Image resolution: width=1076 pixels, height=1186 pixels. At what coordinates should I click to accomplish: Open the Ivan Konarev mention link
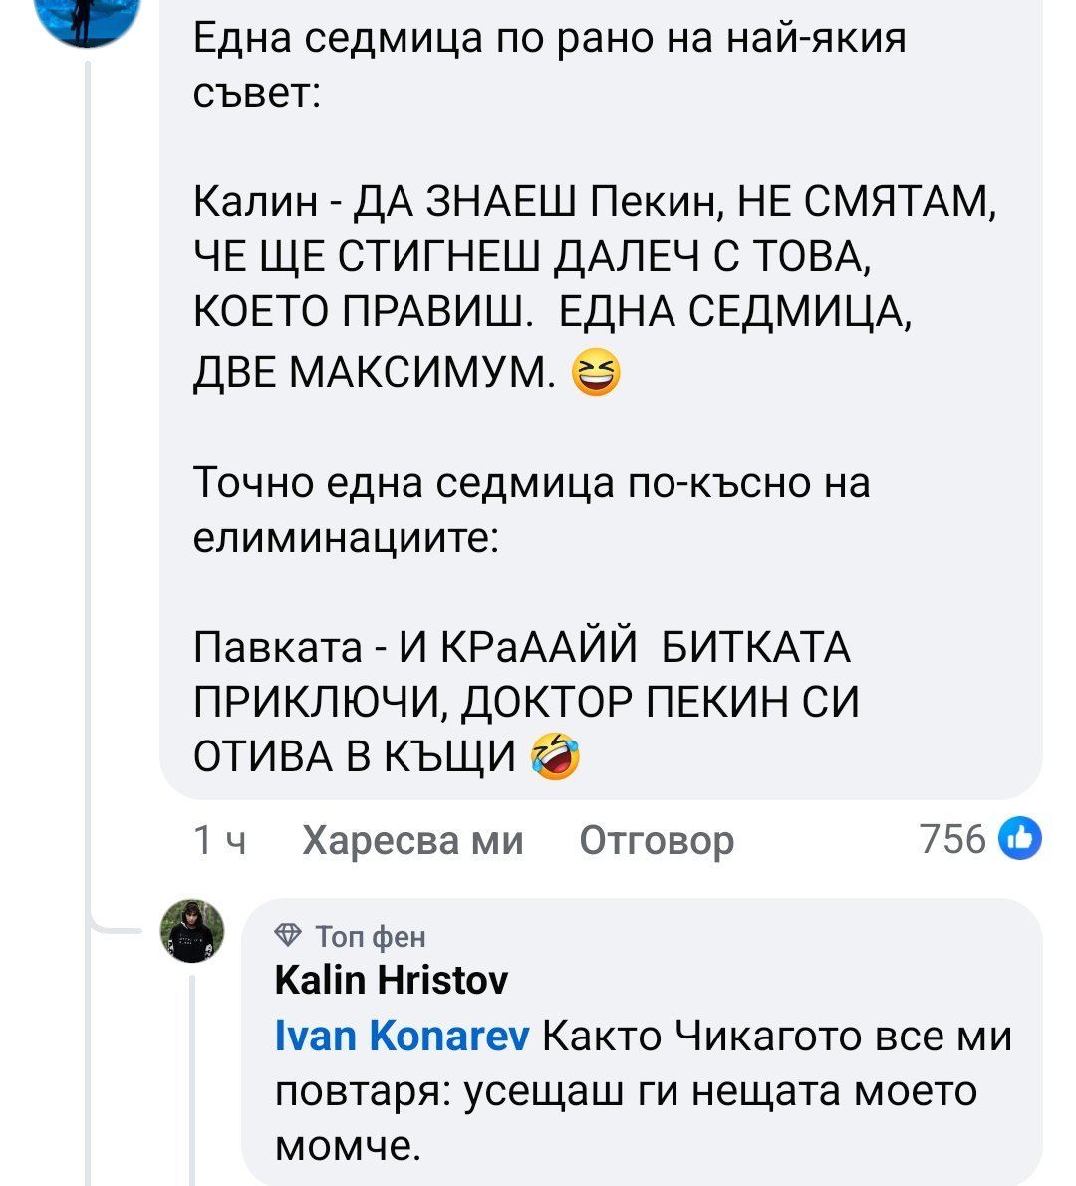click(x=402, y=1037)
